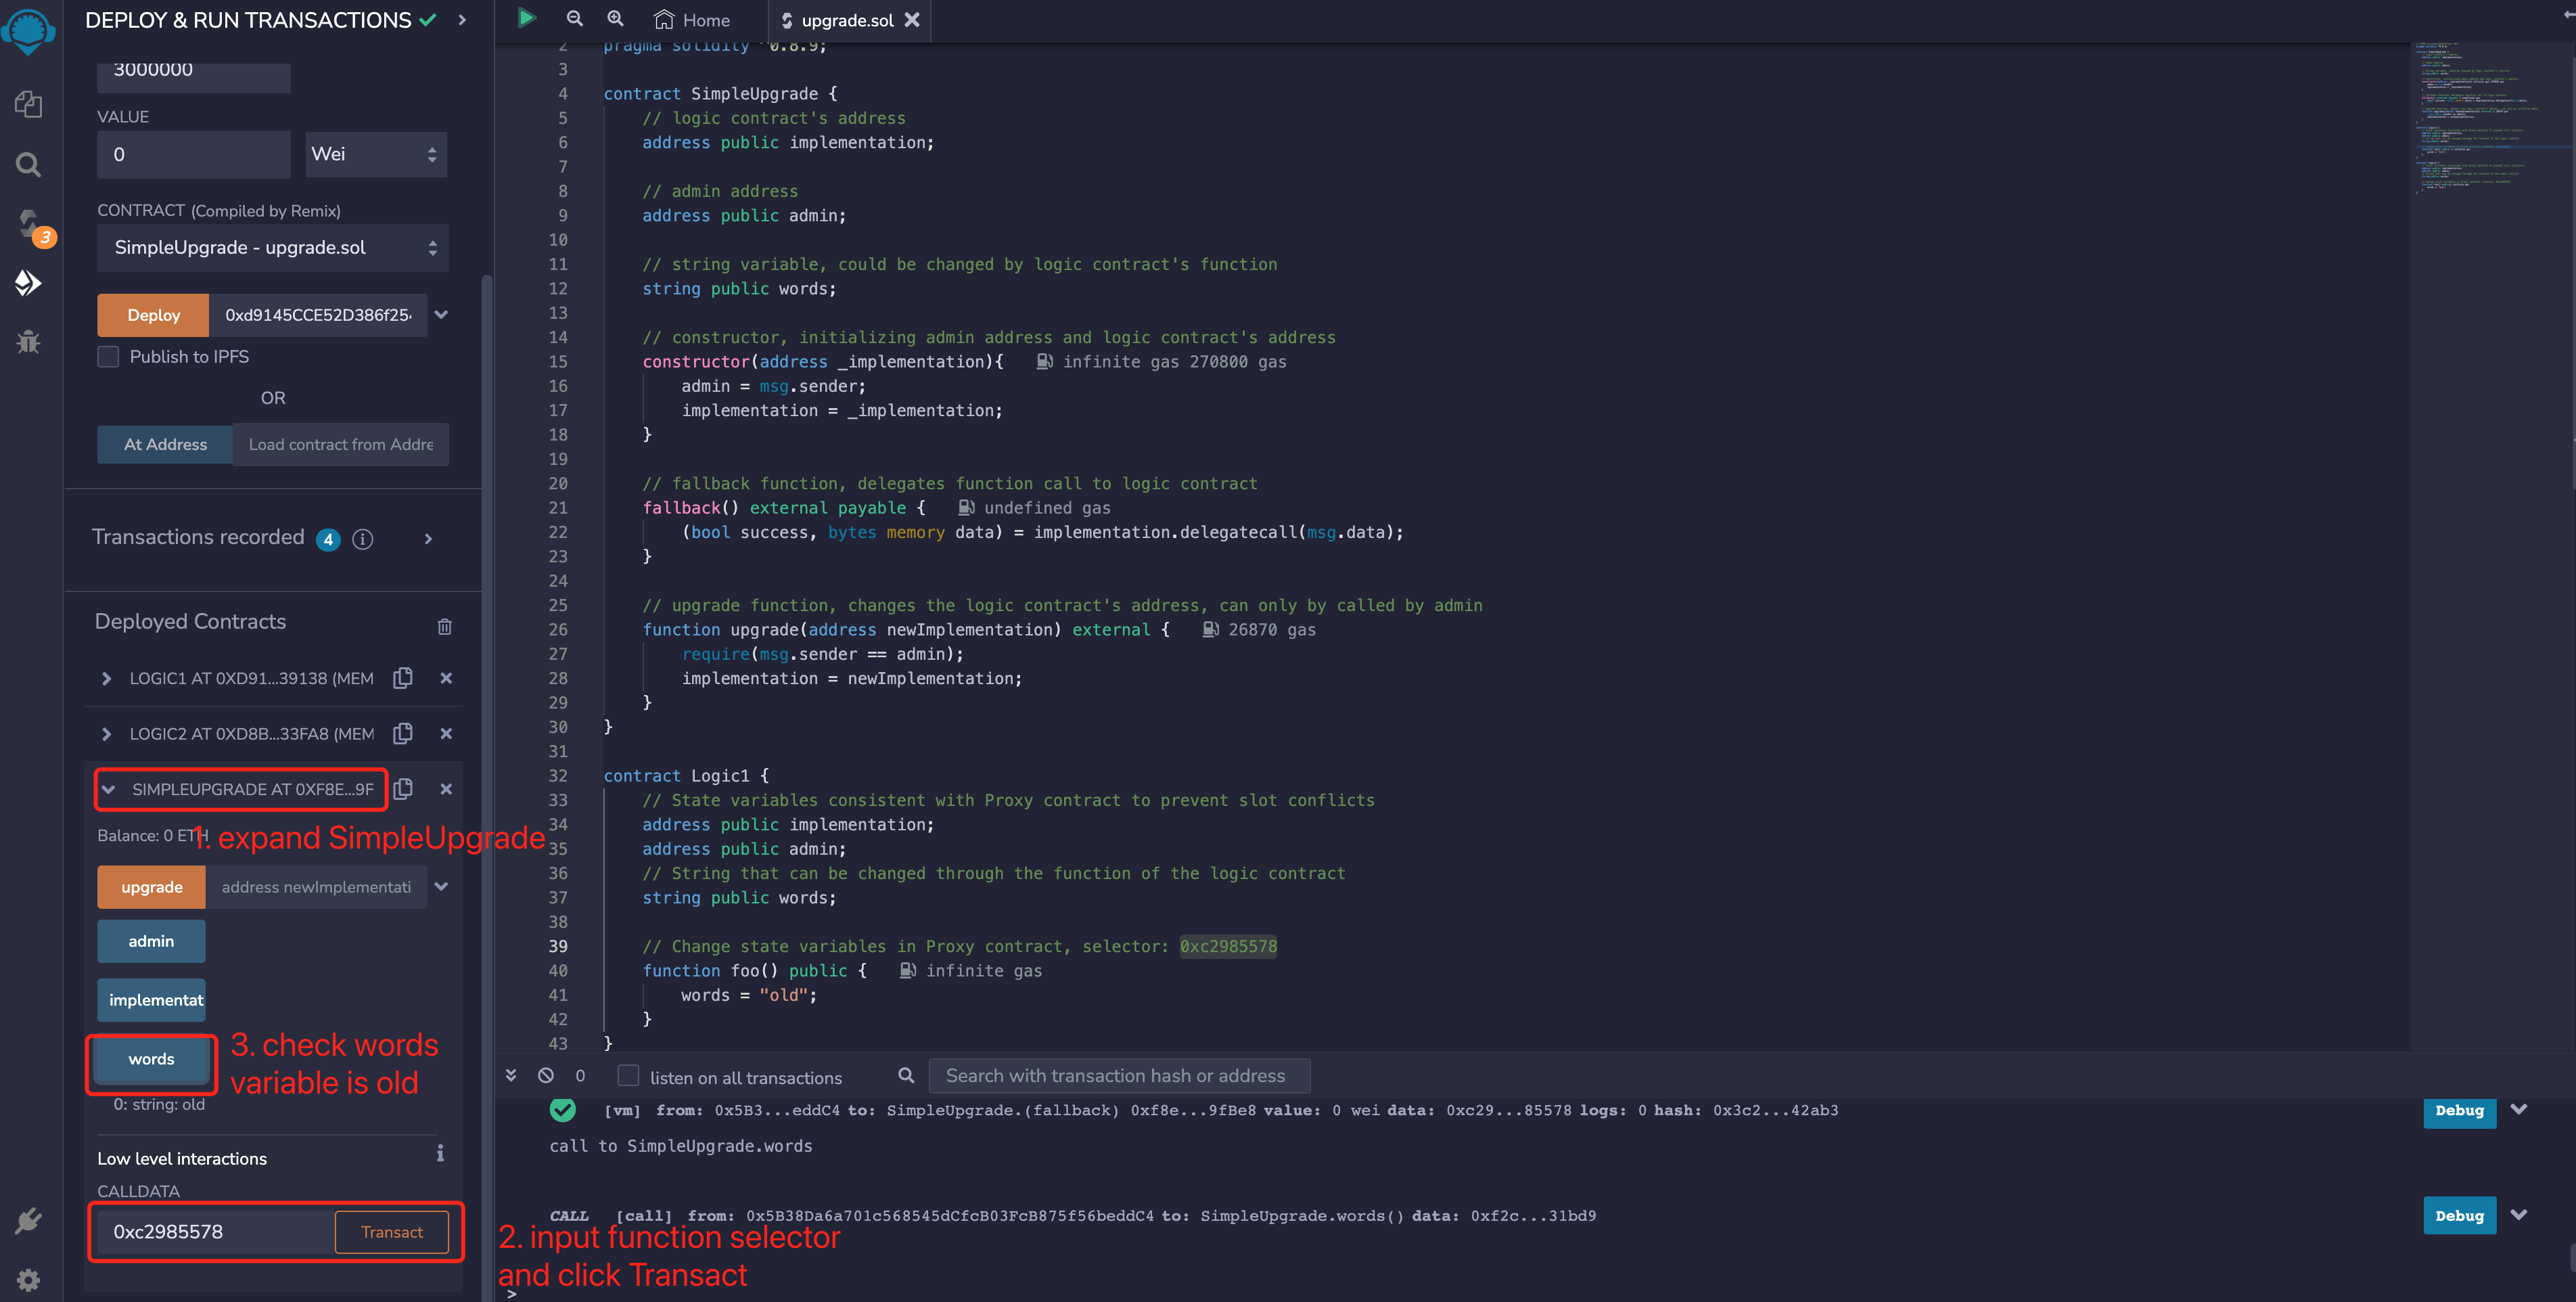
Task: Open the Debugger bug sidebar icon
Action: 28,341
